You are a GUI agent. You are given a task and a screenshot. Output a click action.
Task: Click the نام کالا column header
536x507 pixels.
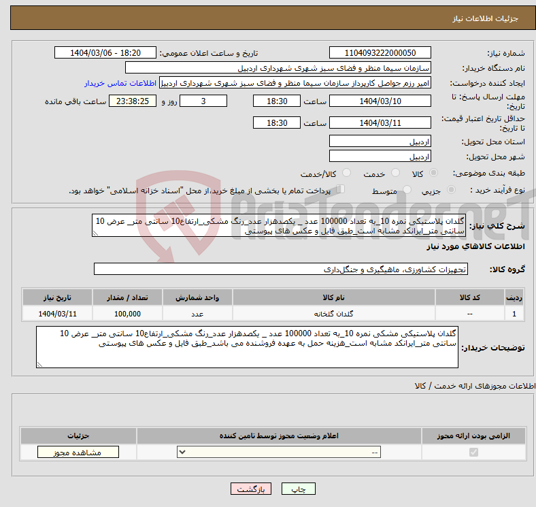tap(333, 297)
